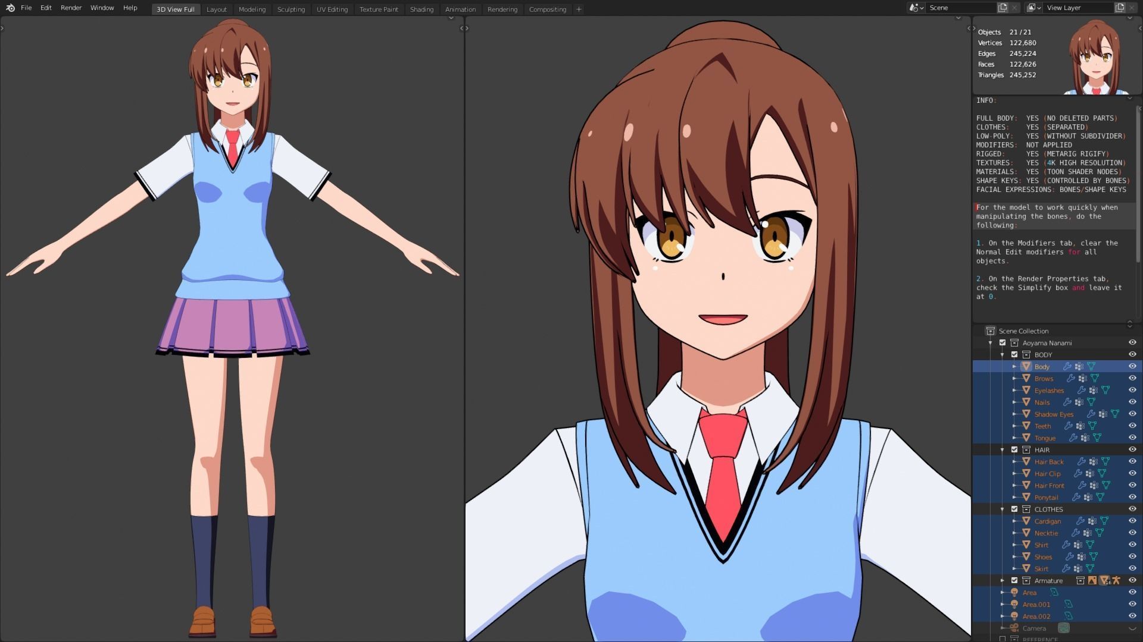This screenshot has width=1143, height=642.
Task: Open the Help menu
Action: tap(130, 8)
